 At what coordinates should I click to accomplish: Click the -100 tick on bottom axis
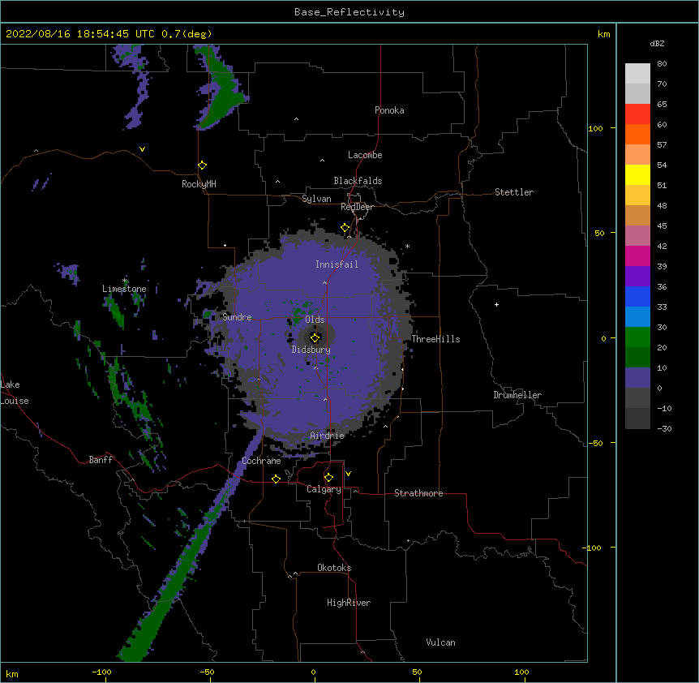click(101, 672)
